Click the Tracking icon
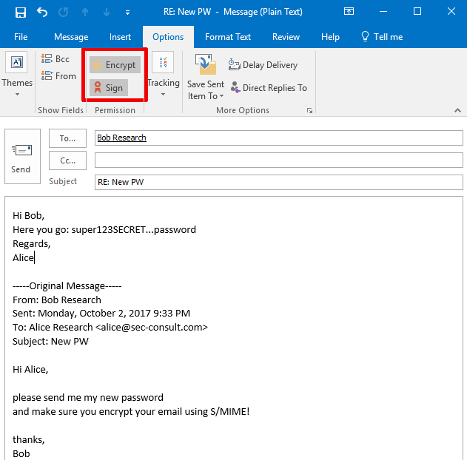Image resolution: width=467 pixels, height=460 pixels. click(163, 62)
